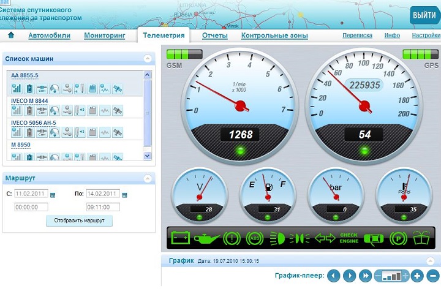
Task: Click satellite icon for AA 8855-5
Action: tap(118, 89)
